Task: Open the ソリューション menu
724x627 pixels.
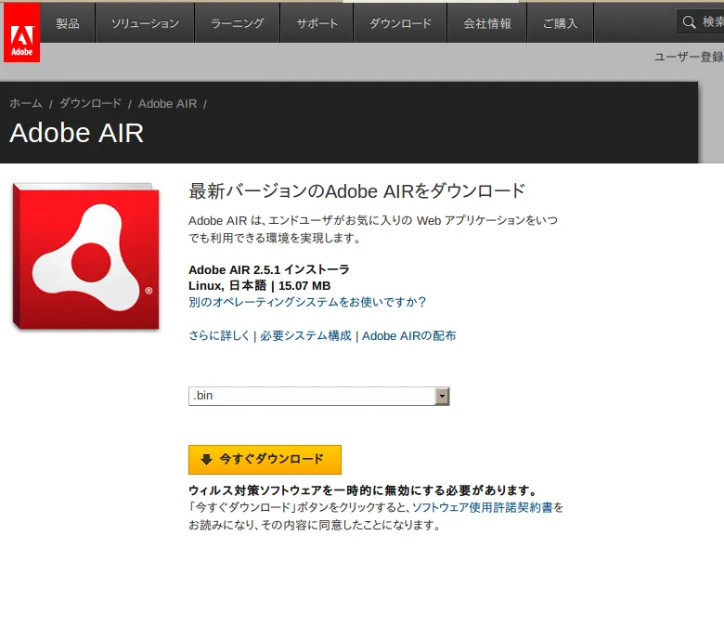Action: tap(145, 23)
